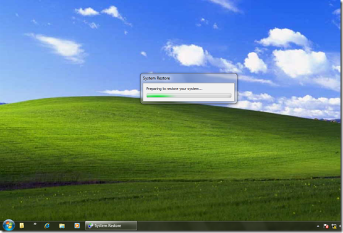Click an empty area of the taskbar
The height and width of the screenshot is (233, 343).
click(226, 226)
